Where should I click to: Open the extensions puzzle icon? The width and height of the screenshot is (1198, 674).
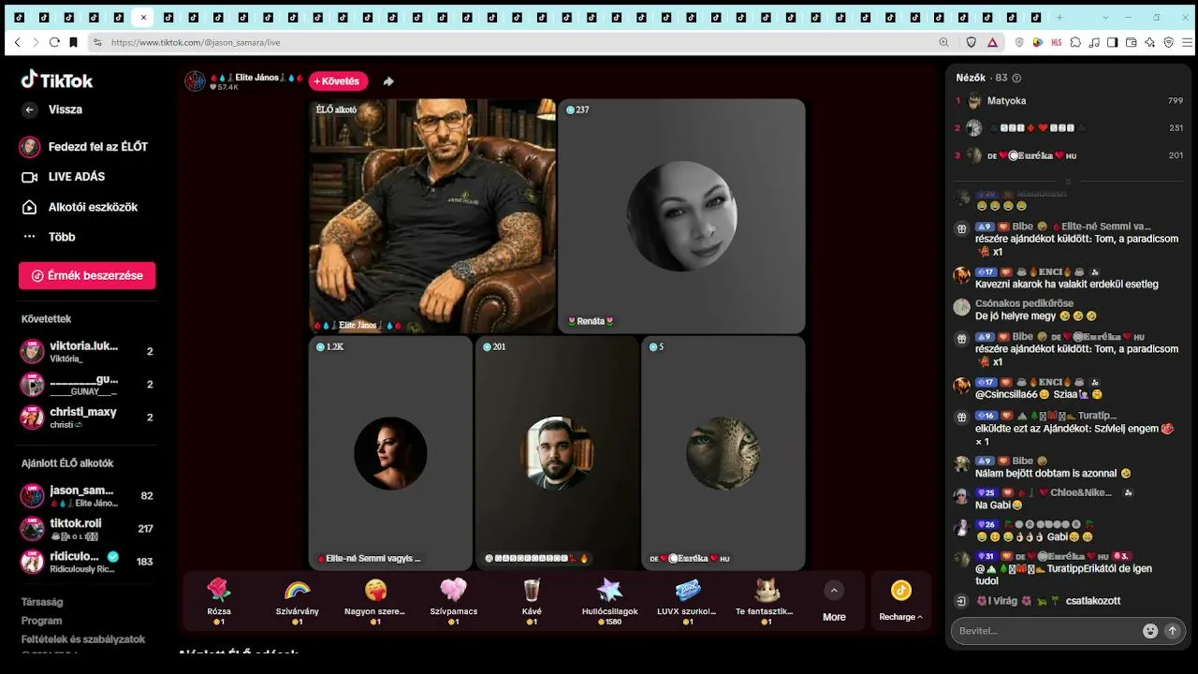tap(1075, 42)
